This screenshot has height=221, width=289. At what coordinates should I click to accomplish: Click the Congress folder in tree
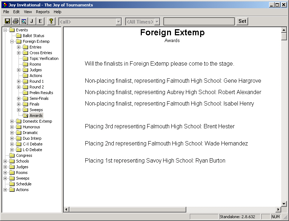(x=24, y=155)
